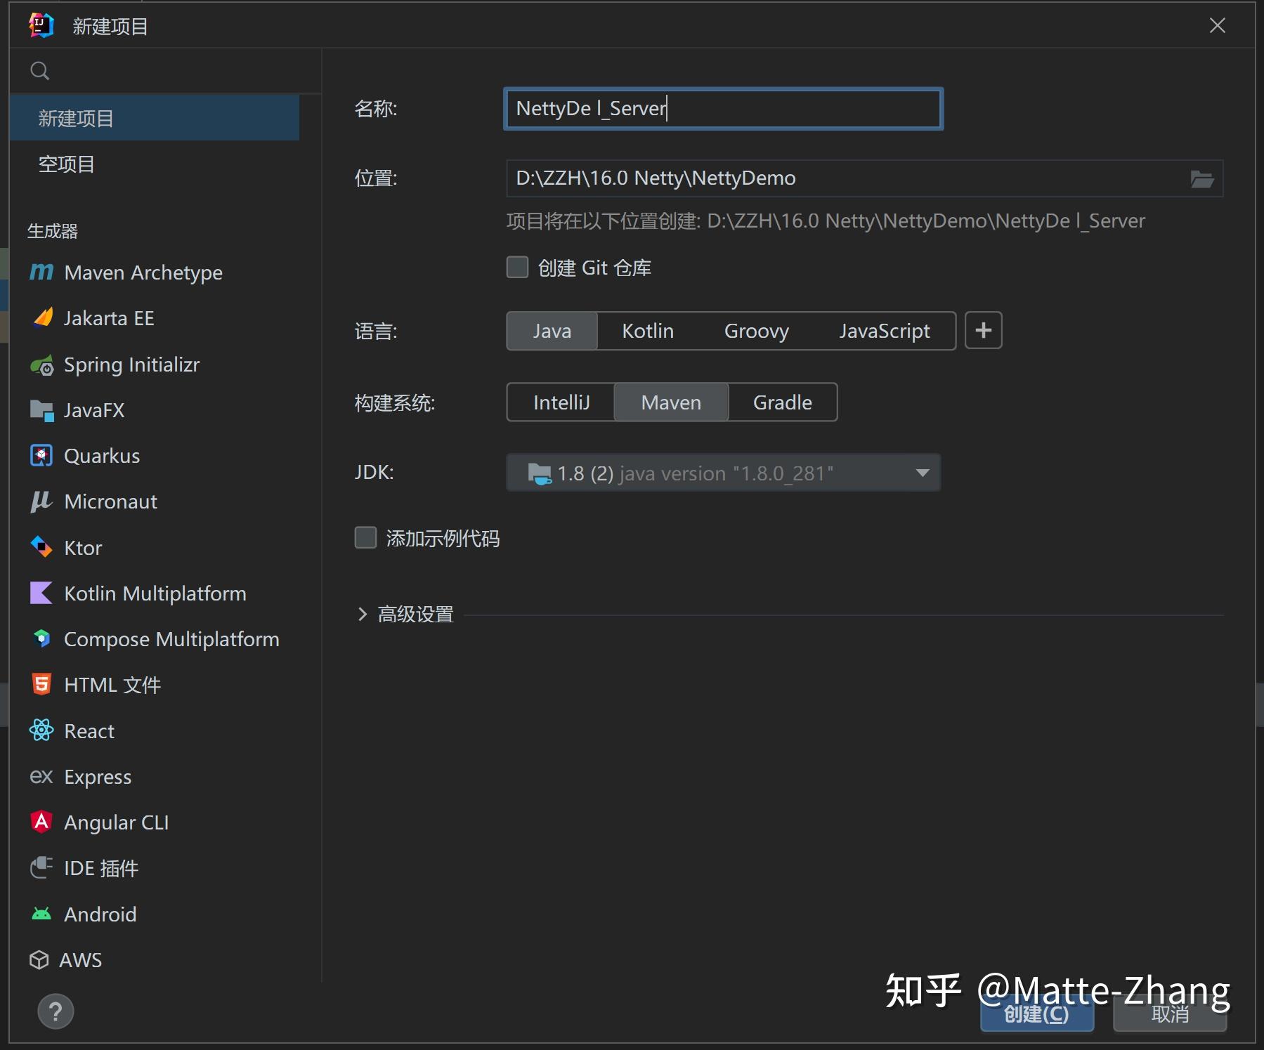
Task: Open the JDK version dropdown
Action: pos(723,473)
